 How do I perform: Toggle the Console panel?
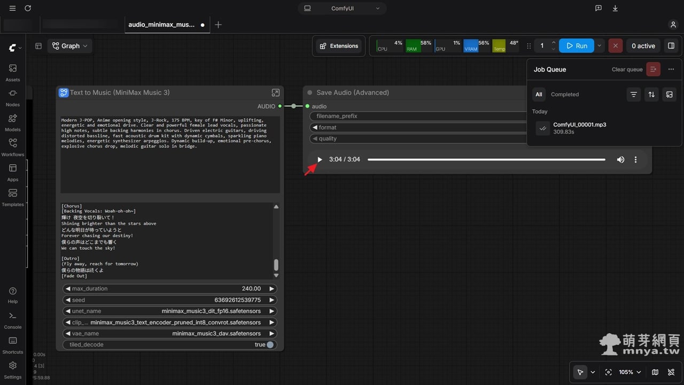click(13, 320)
